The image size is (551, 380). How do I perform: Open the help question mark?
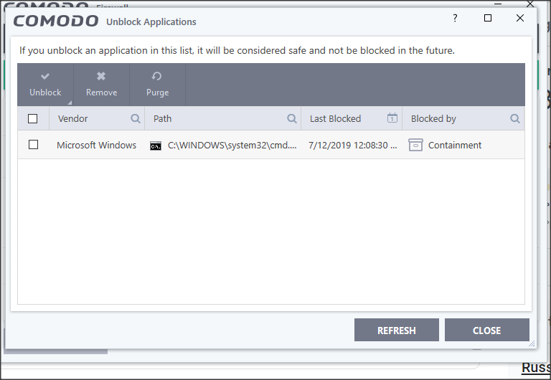click(455, 19)
